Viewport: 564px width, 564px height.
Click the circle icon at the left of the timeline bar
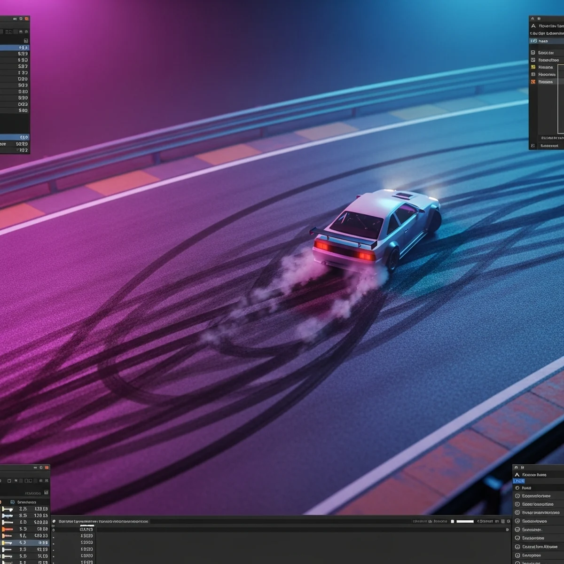pos(54,521)
